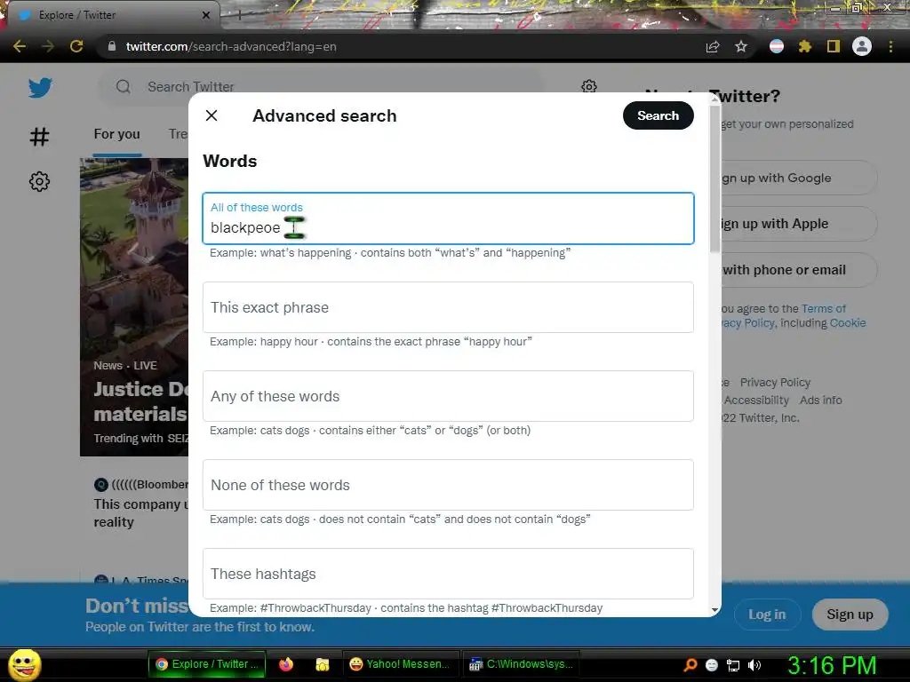Click the Sign up button in banner
910x682 pixels.
[850, 615]
